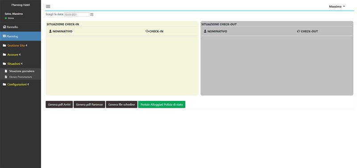This screenshot has width=357, height=168.
Task: Click the Pannello home icon
Action: (4, 27)
